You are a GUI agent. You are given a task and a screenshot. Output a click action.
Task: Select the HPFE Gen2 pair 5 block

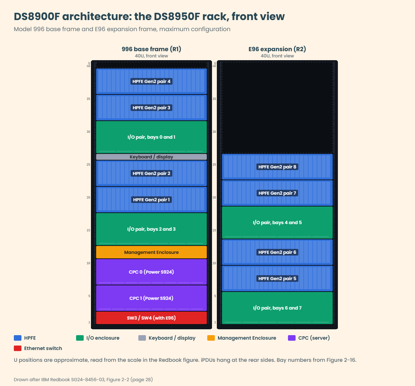click(277, 278)
